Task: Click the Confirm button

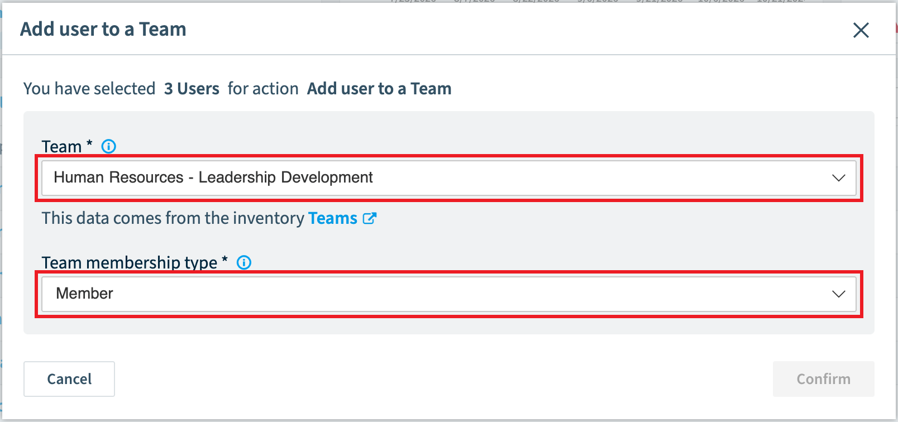Action: [x=824, y=379]
